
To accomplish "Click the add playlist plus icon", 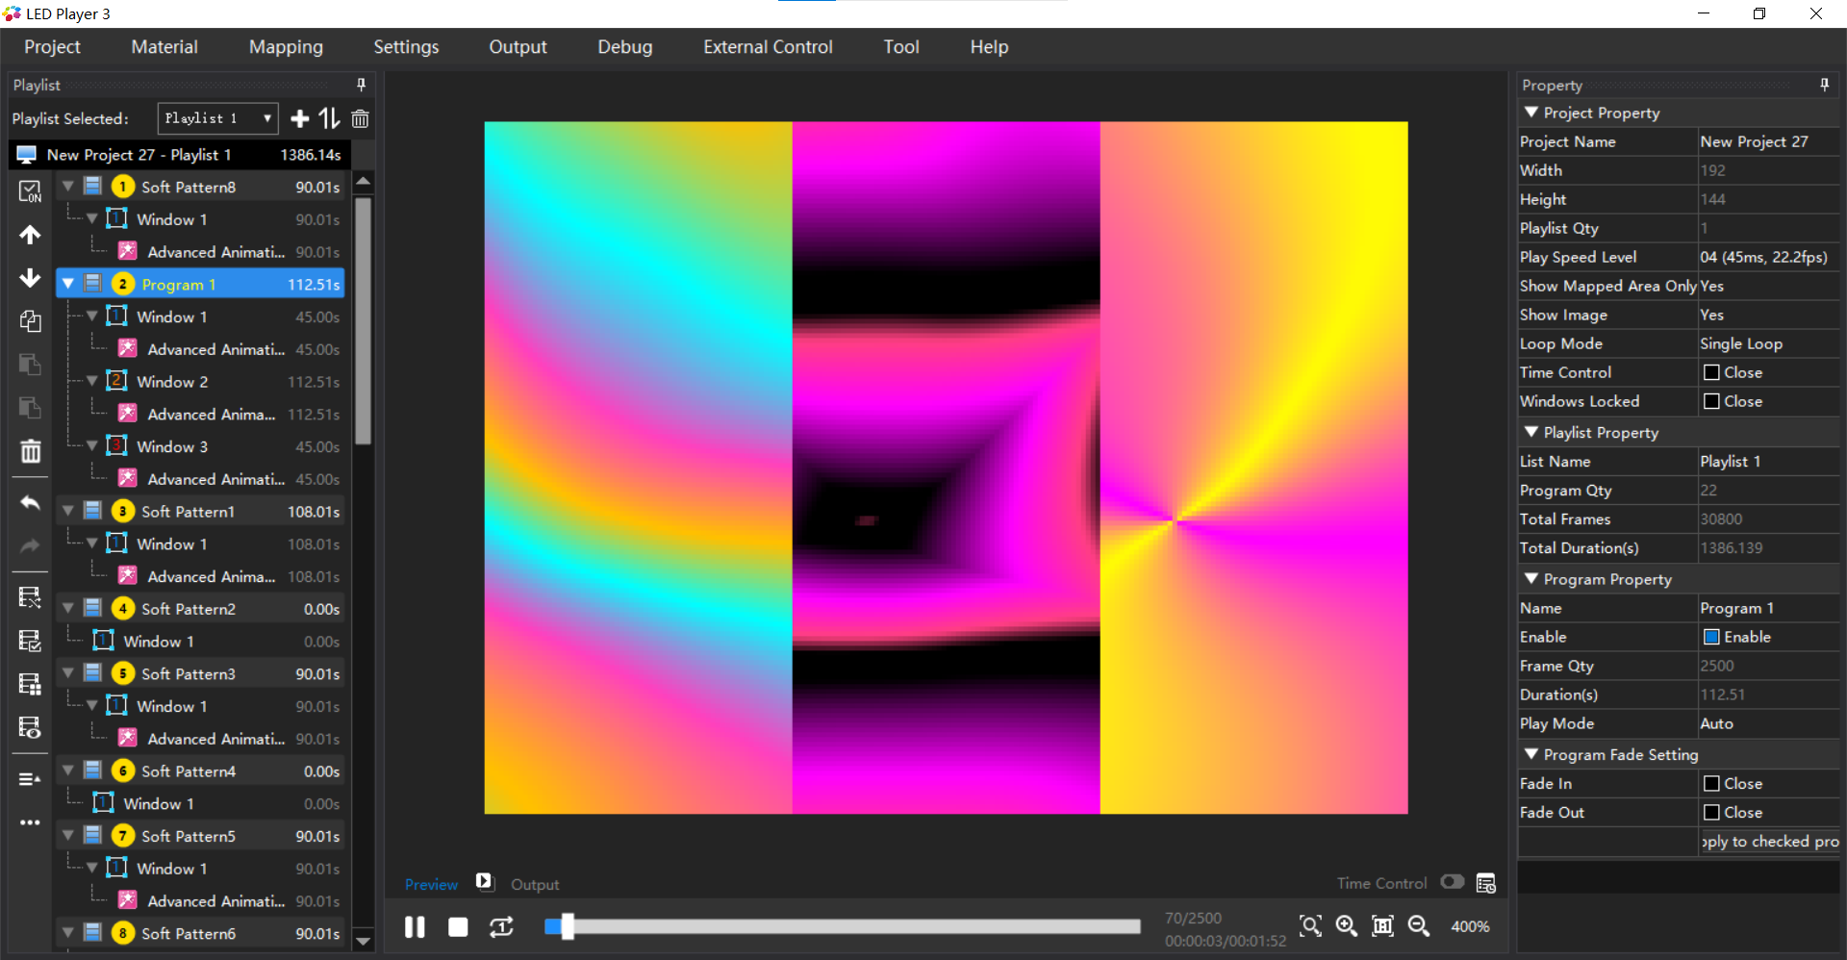I will pyautogui.click(x=300, y=118).
